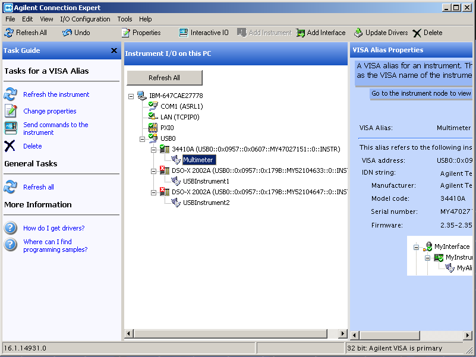This screenshot has height=357, width=476.
Task: Click the Change properties link
Action: [x=50, y=111]
